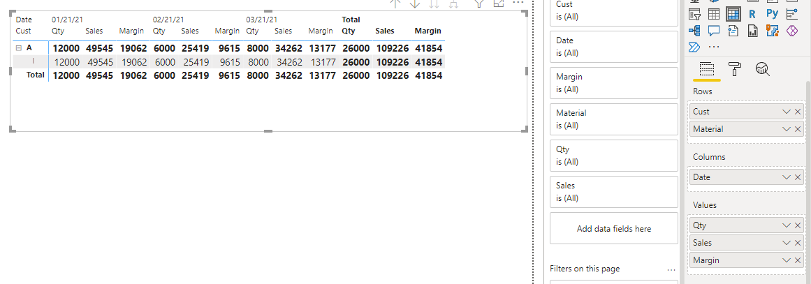The height and width of the screenshot is (284, 811).
Task: Select the Slicer visualization icon
Action: point(694,14)
